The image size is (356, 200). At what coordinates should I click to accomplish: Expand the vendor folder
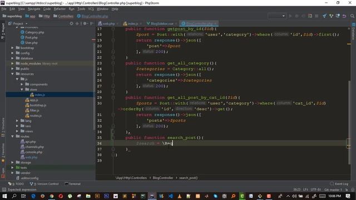pos(12,173)
